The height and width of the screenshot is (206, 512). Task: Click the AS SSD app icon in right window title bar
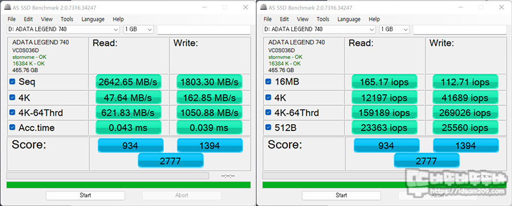[x=263, y=7]
